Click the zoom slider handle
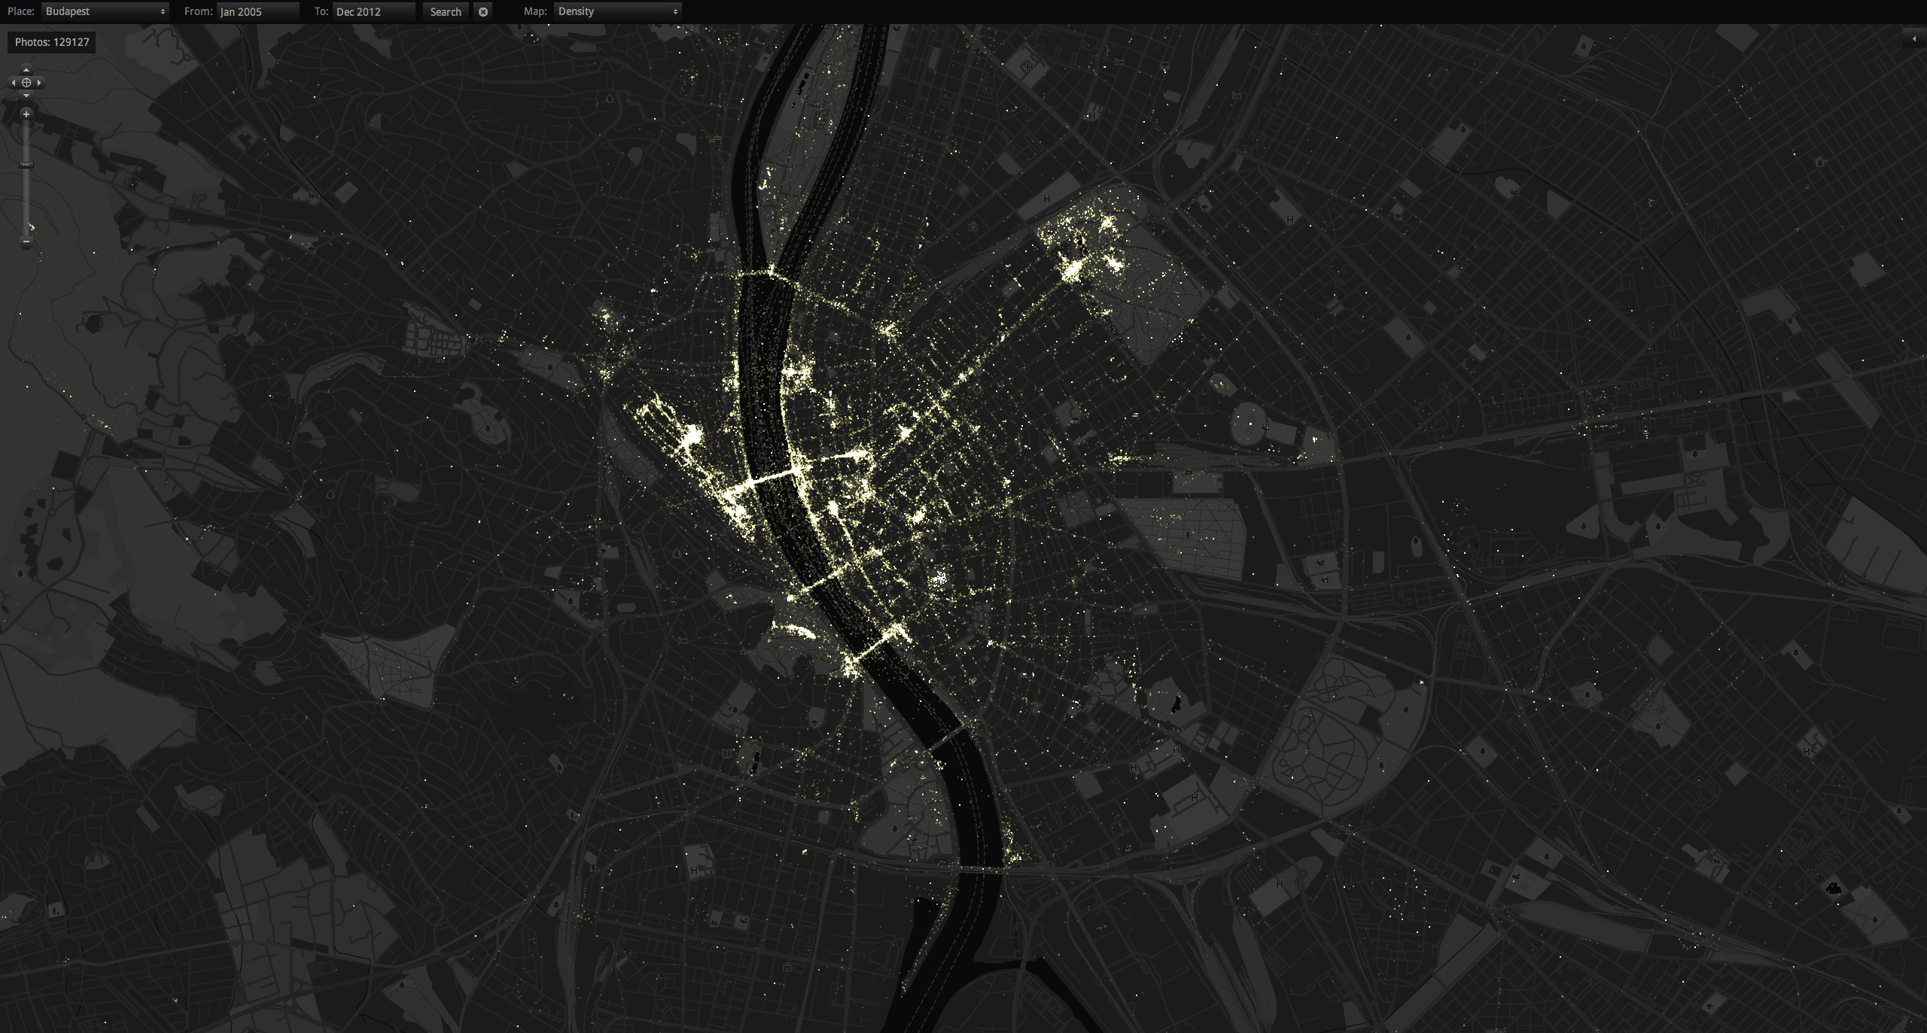Viewport: 1927px width, 1033px height. 26,165
